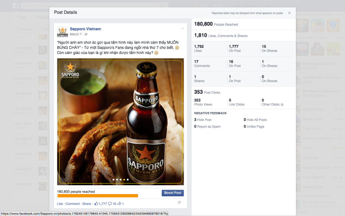Click the 0 Report as Spam entry
Image resolution: width=345 pixels, height=216 pixels.
click(x=207, y=127)
